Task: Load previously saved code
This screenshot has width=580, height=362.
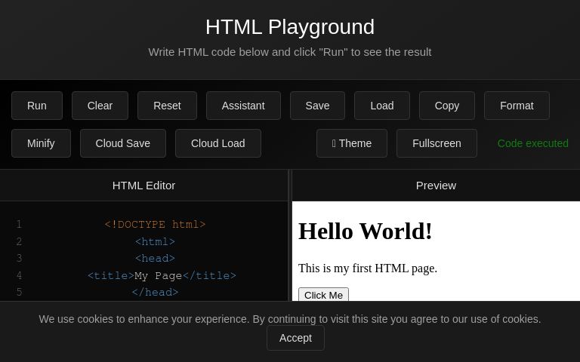Action: pyautogui.click(x=382, y=106)
